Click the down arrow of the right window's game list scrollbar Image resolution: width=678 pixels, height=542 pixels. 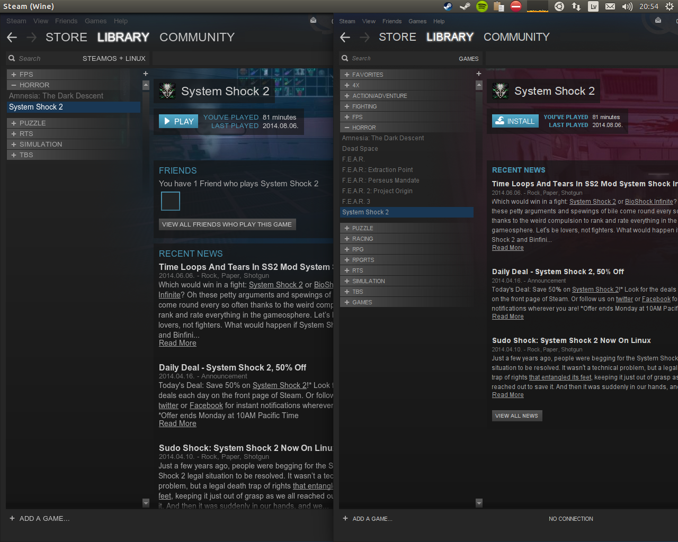tap(479, 503)
